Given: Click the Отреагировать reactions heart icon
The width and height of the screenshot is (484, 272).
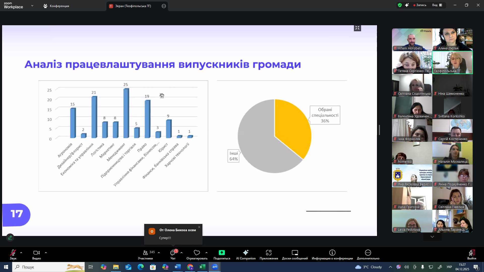Looking at the screenshot, I should pyautogui.click(x=197, y=253).
